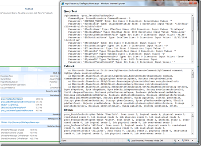Click 'SqlCommand: proc_FetchDocForHttpGet' line
Screen dimensions: 201x146
point(89,15)
